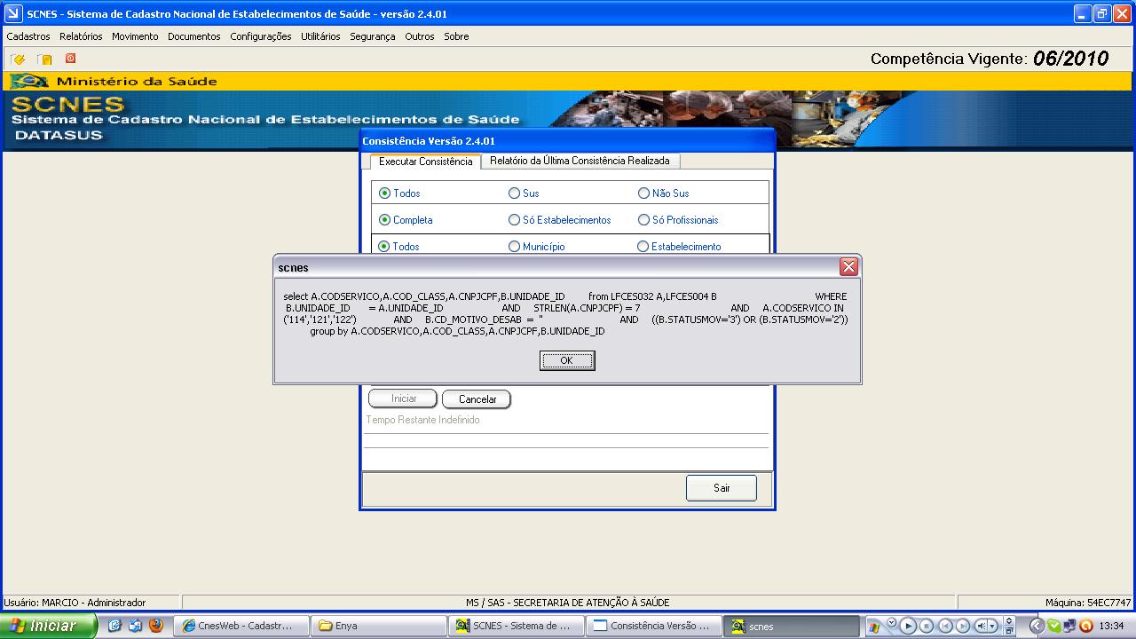
Task: Click OK in the scnes message box
Action: (567, 360)
